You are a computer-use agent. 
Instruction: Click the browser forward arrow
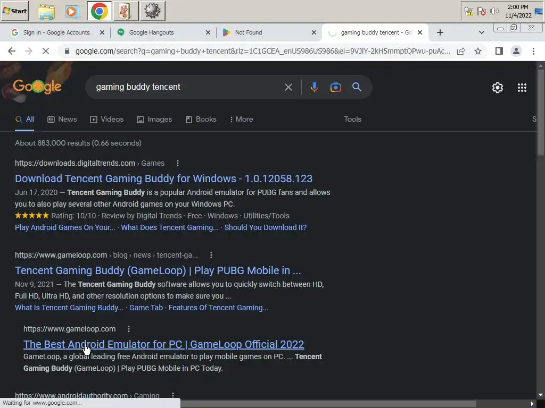[29, 52]
